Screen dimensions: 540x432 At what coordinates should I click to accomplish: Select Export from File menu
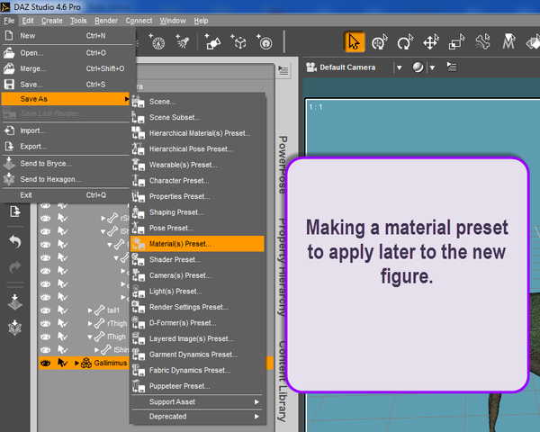(67, 146)
